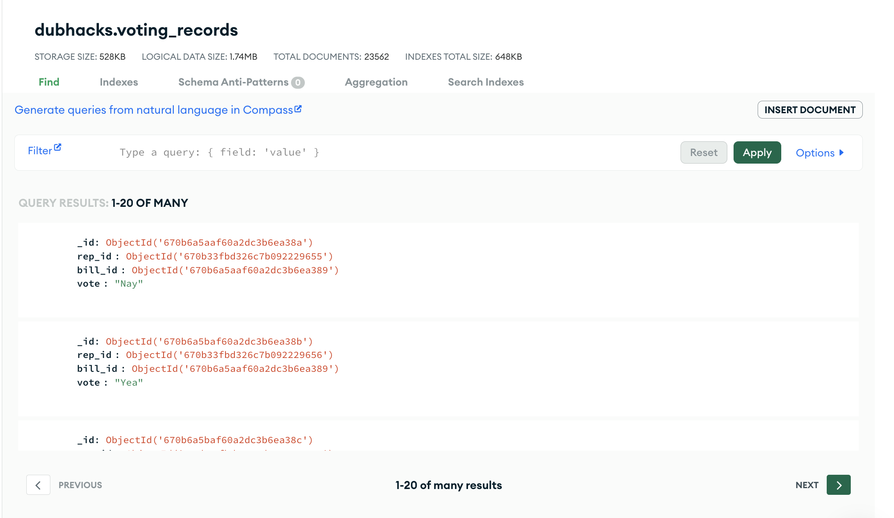The height and width of the screenshot is (518, 894).
Task: Open Generate queries from natural language link
Action: (153, 110)
